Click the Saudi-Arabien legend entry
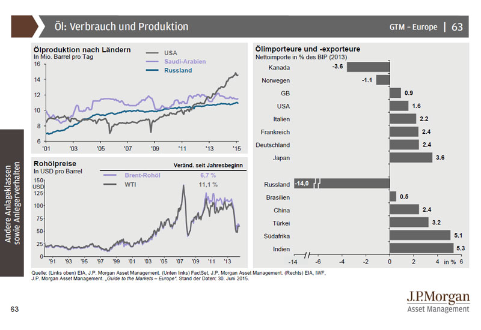The width and height of the screenshot is (481, 330). coord(182,62)
